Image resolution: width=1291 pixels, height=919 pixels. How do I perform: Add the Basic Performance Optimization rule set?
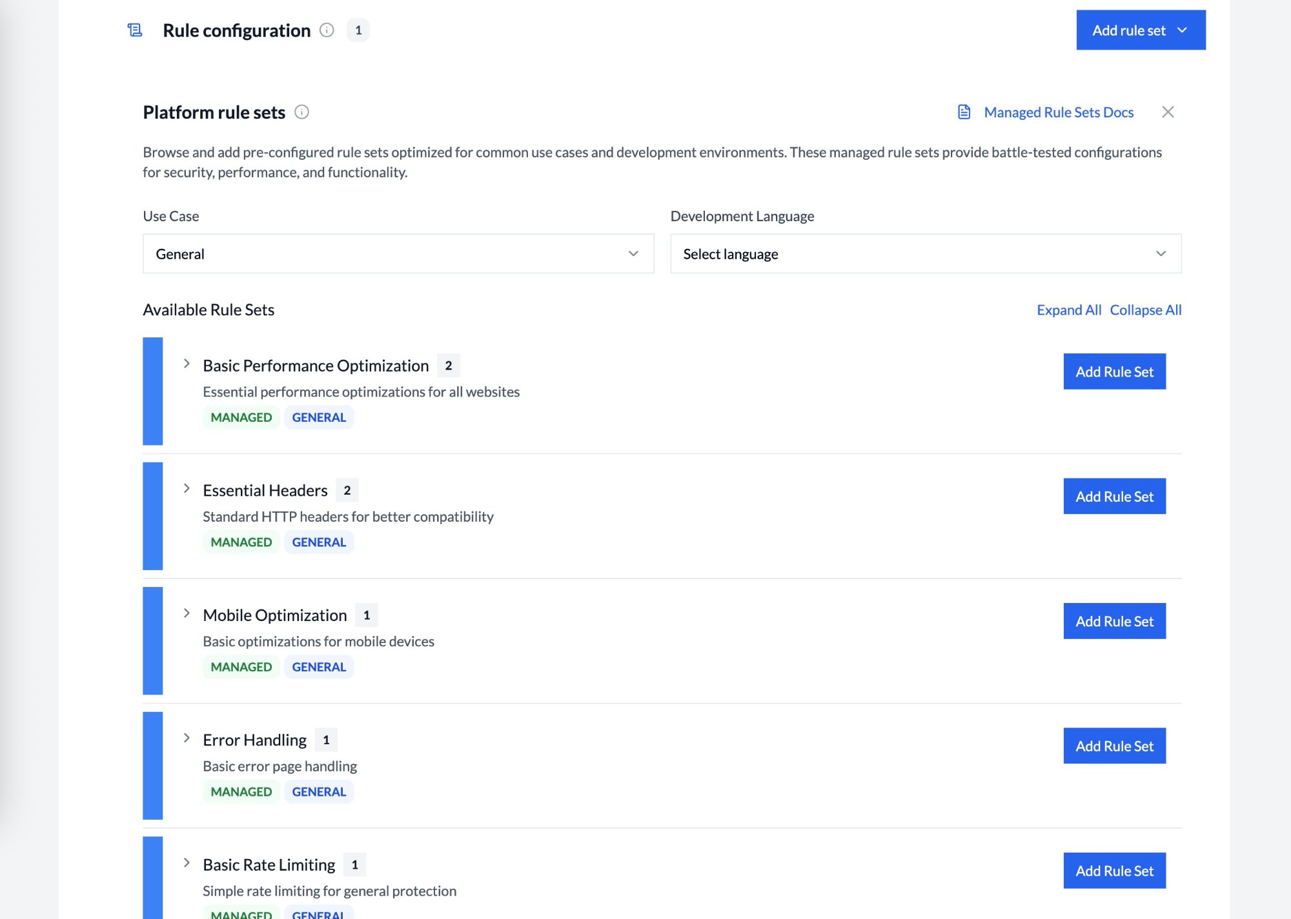pos(1114,372)
